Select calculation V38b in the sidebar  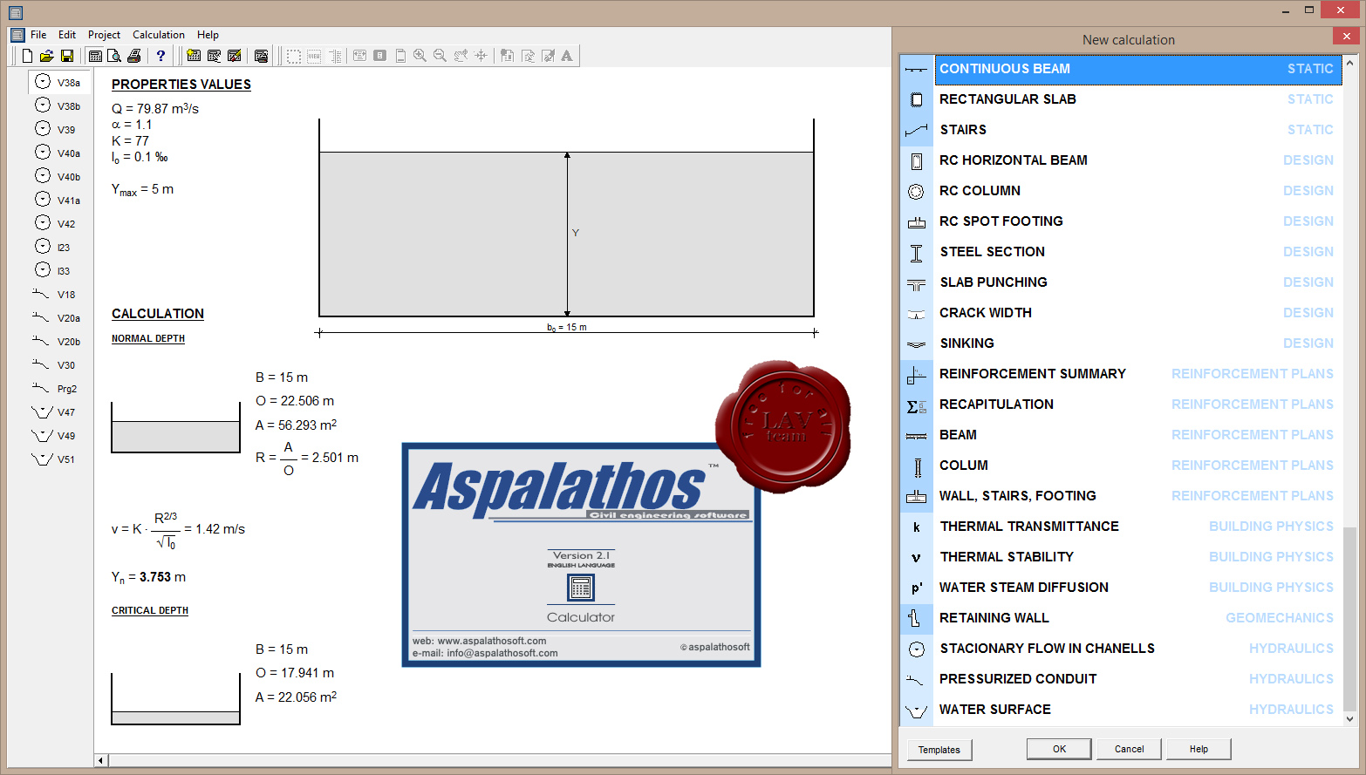pyautogui.click(x=58, y=105)
